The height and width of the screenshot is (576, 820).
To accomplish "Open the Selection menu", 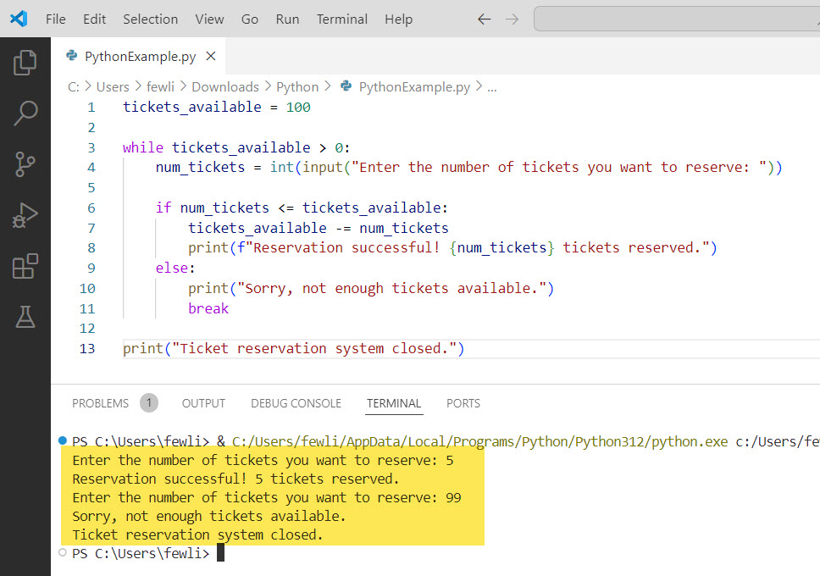I will pyautogui.click(x=151, y=19).
